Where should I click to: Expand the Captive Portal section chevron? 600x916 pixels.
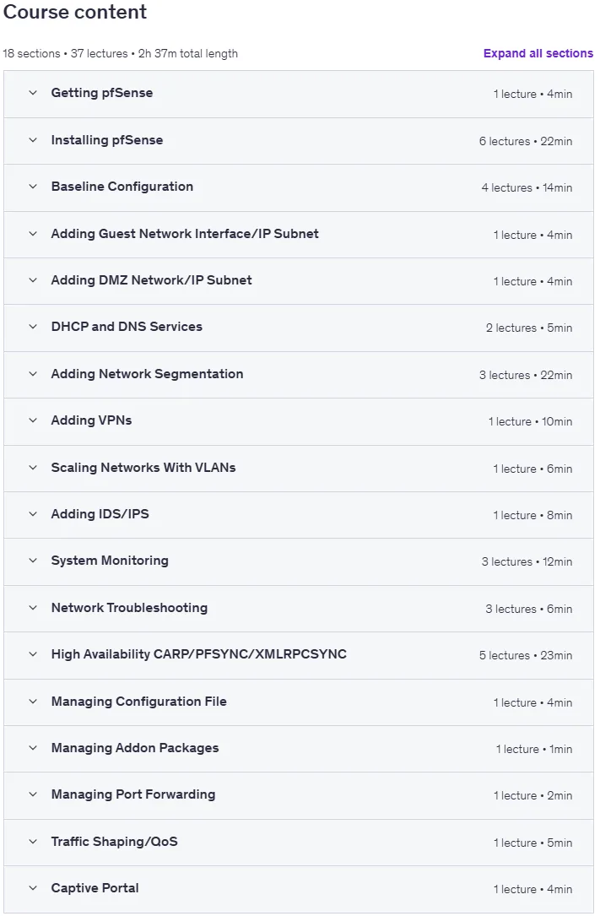pos(33,888)
